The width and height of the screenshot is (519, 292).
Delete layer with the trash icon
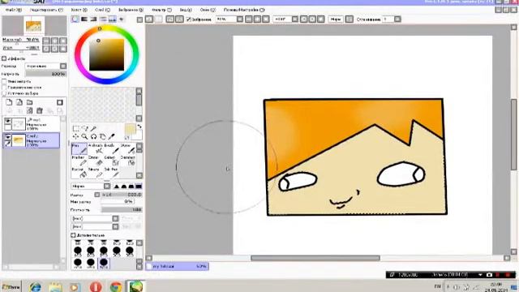click(x=40, y=110)
